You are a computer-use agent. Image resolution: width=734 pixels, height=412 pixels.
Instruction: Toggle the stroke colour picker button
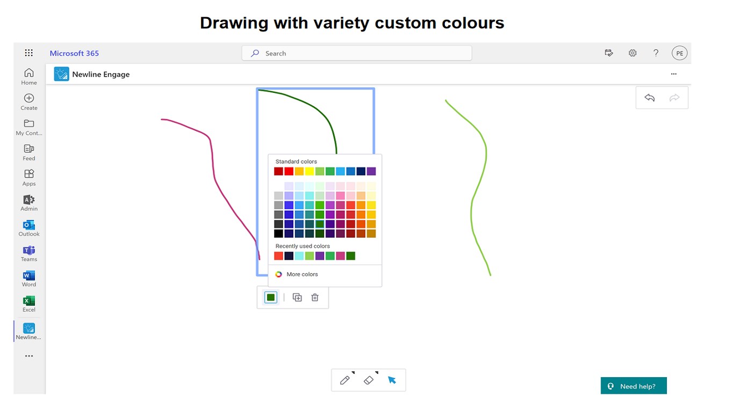271,297
